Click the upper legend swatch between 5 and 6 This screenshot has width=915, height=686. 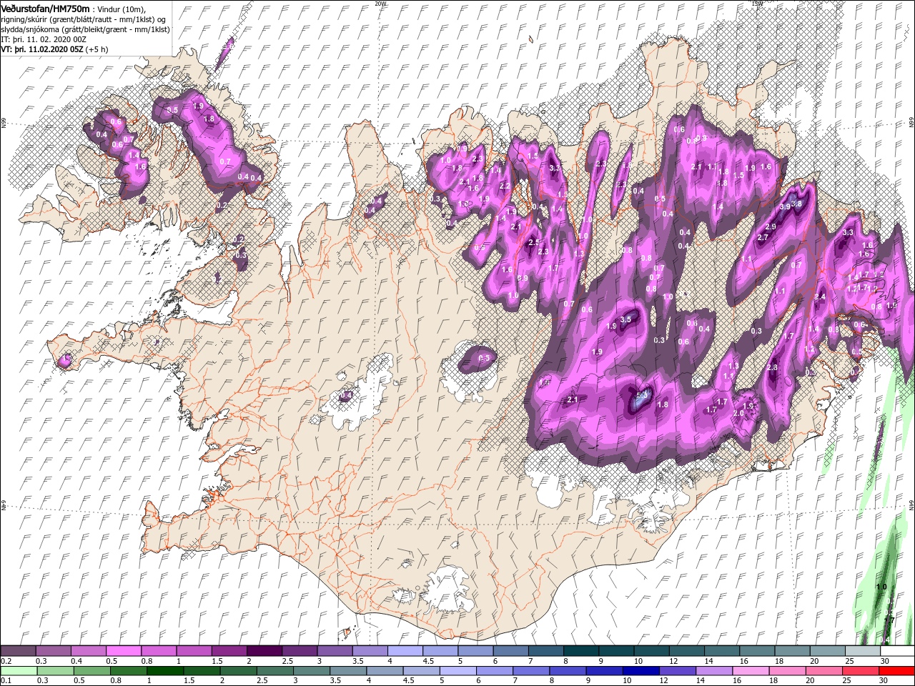[475, 651]
